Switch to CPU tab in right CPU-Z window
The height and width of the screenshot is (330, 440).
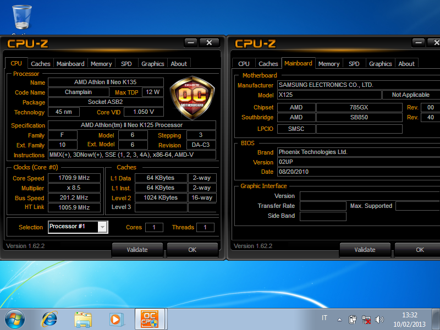pos(244,64)
